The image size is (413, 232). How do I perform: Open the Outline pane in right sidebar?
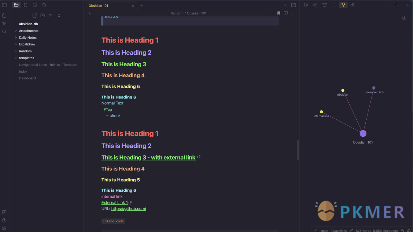pos(334,5)
